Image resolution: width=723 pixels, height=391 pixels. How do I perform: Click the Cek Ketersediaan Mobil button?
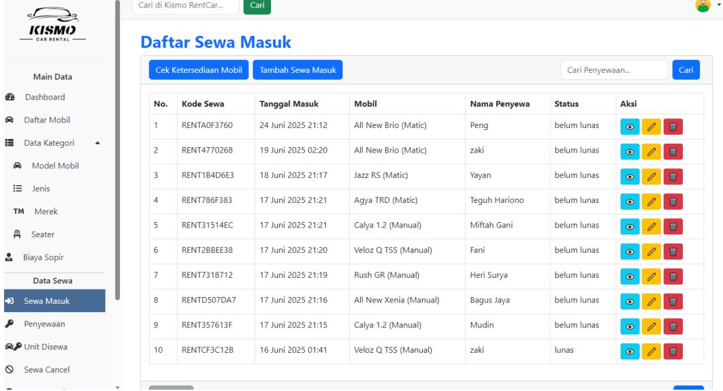199,70
